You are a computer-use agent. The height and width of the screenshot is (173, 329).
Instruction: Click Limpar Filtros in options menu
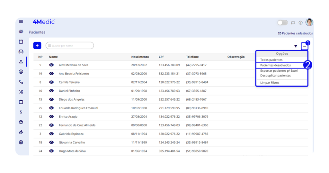click(x=270, y=83)
